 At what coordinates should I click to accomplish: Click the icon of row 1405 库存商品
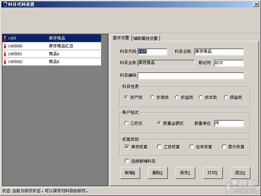[x=5, y=38]
